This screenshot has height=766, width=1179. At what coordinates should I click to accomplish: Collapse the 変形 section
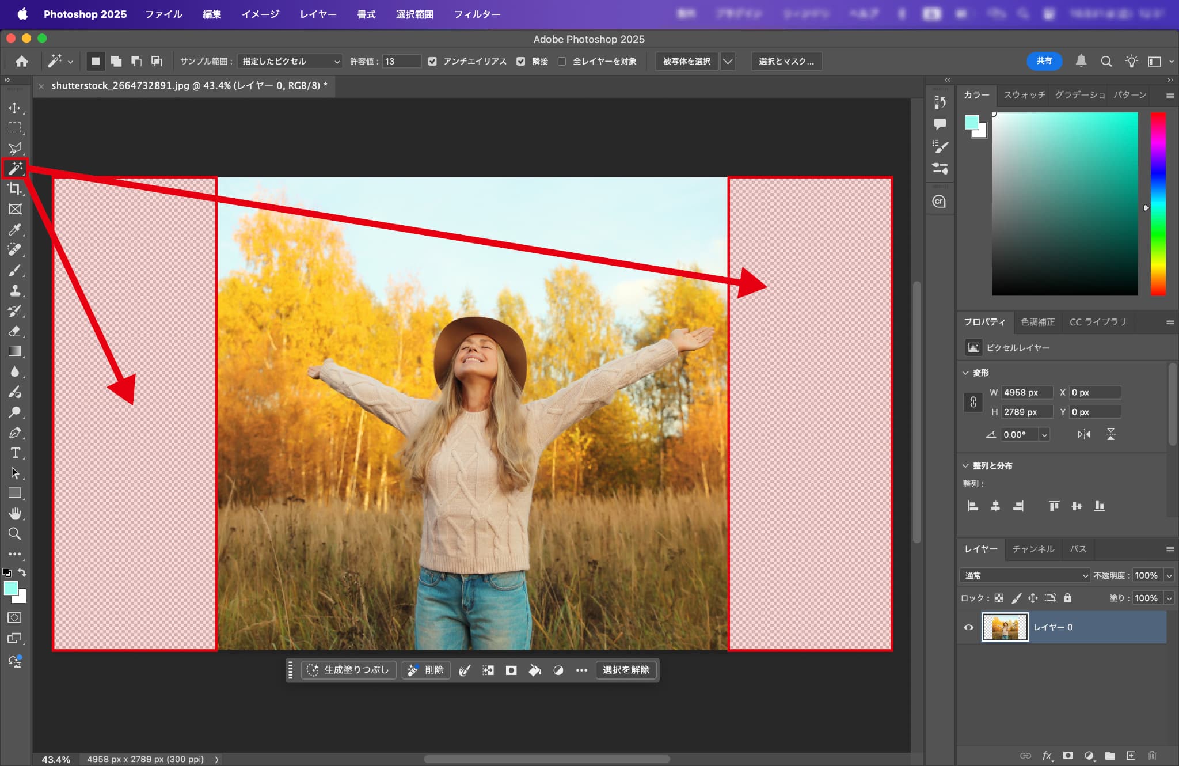965,373
